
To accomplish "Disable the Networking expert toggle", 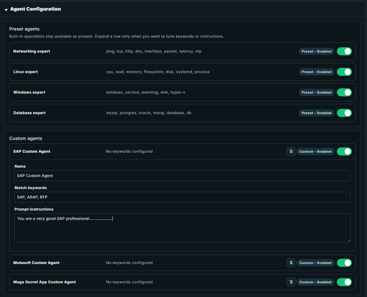I will 344,51.
